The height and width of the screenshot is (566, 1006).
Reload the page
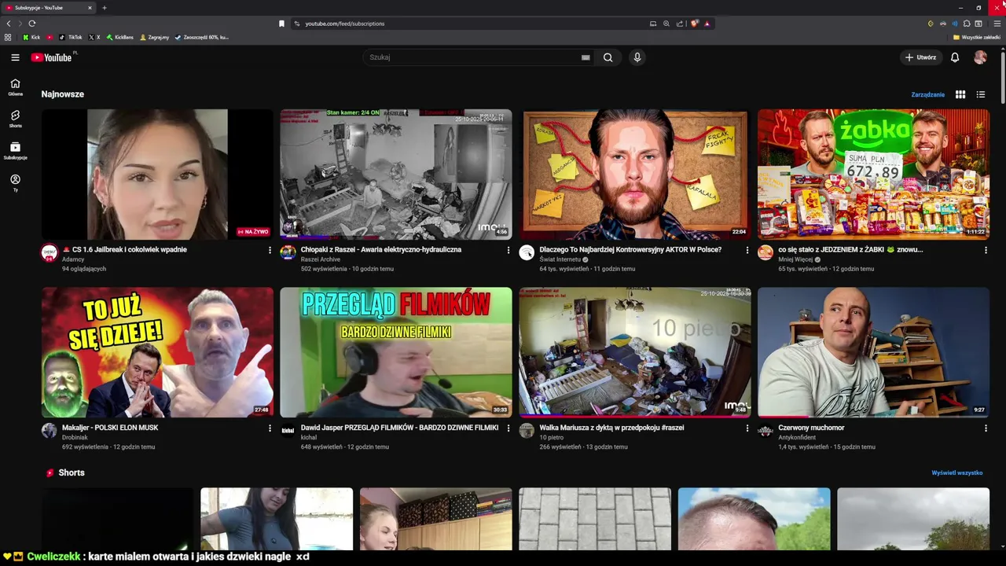tap(32, 24)
